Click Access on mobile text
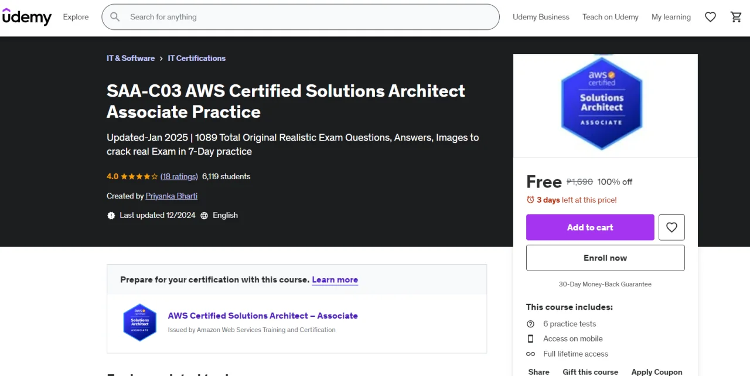The height and width of the screenshot is (376, 750). tap(573, 339)
